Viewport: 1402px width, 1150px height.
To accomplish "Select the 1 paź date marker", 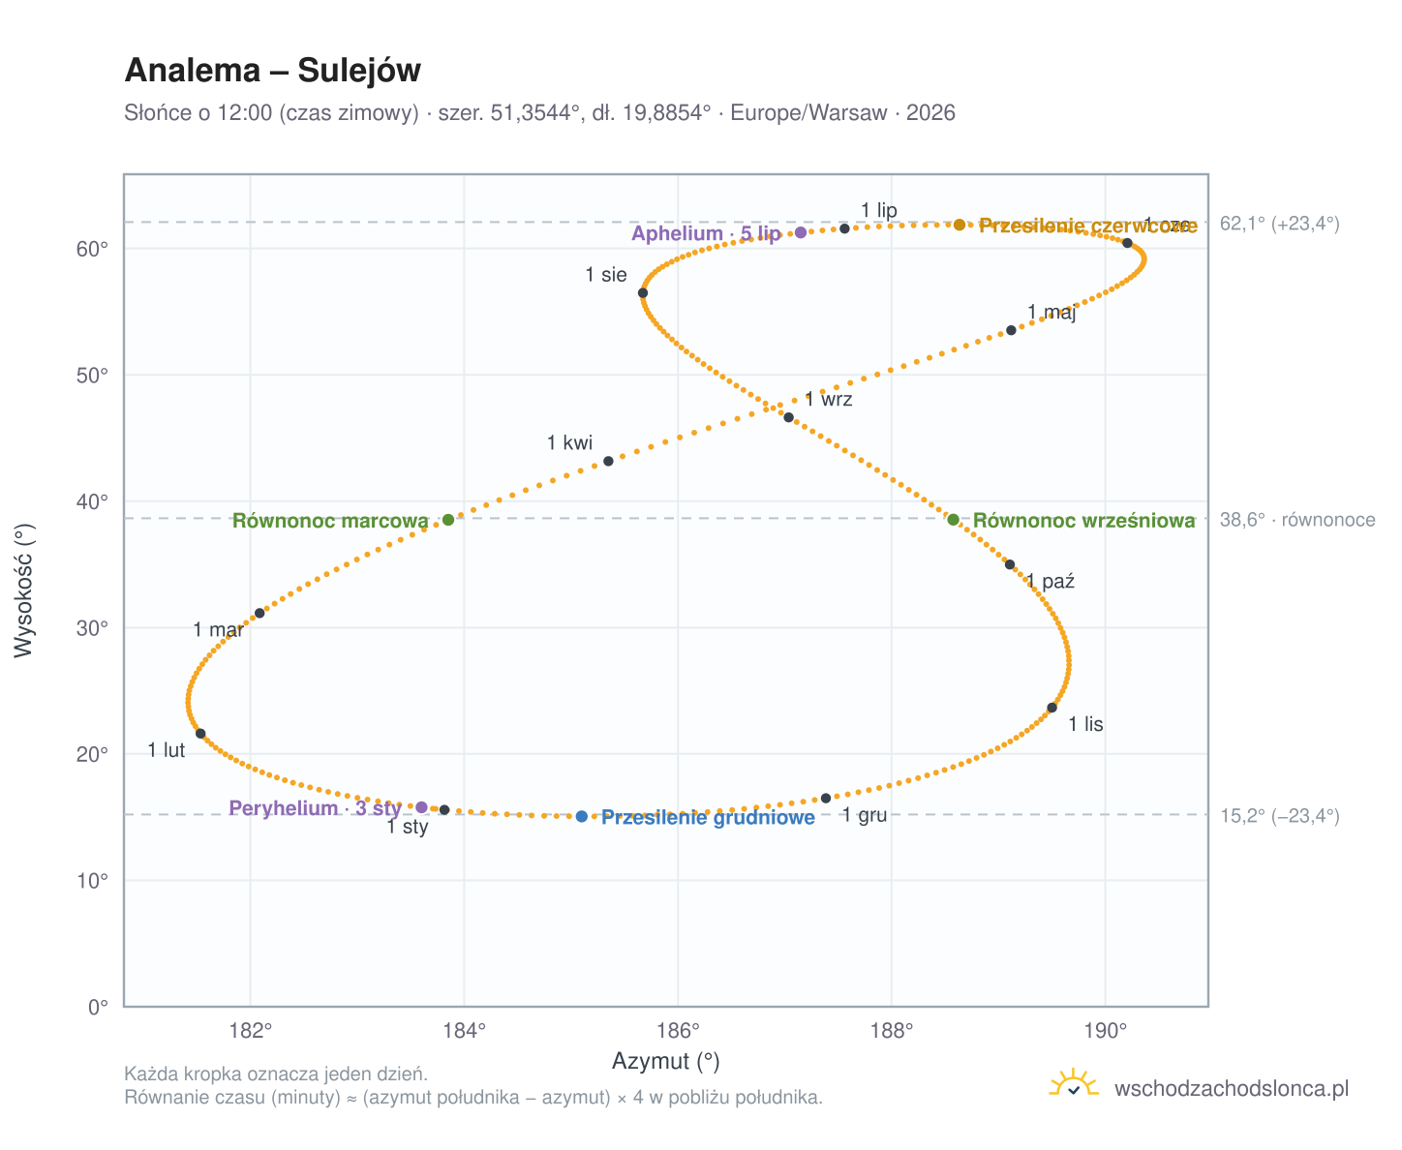I will (x=1010, y=564).
